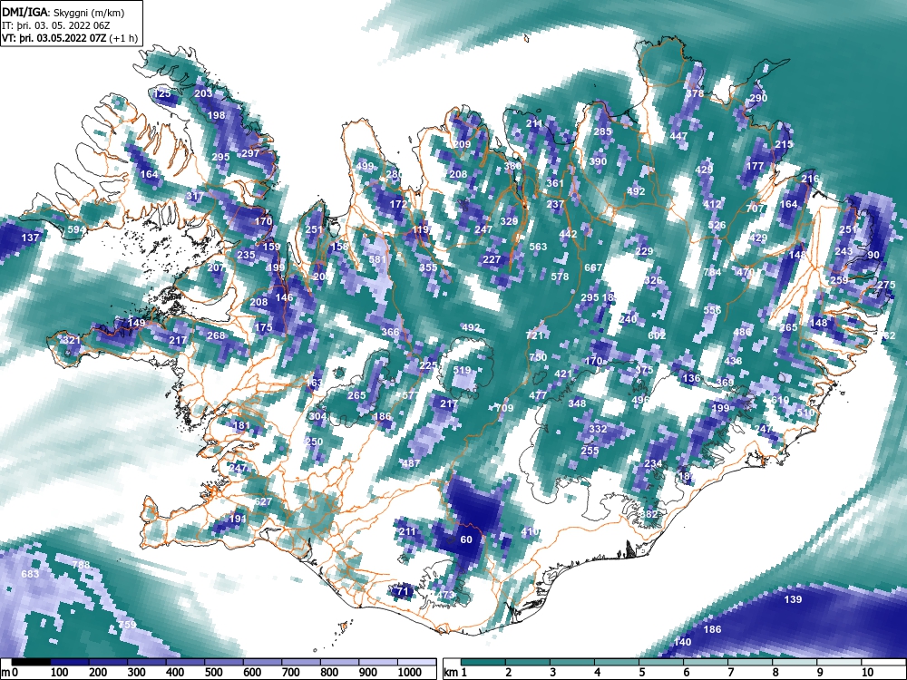The image size is (907, 680).
Task: Click the map value '297'
Action: click(x=250, y=153)
